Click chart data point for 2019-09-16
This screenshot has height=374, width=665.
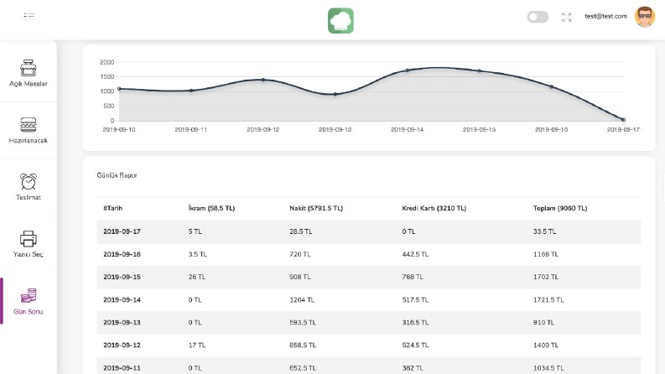[x=551, y=86]
